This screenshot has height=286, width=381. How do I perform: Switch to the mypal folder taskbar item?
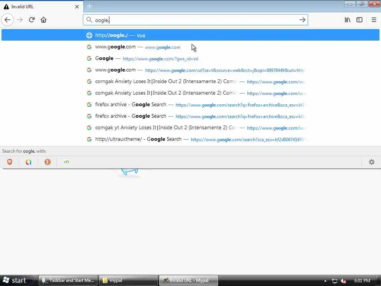point(128,280)
